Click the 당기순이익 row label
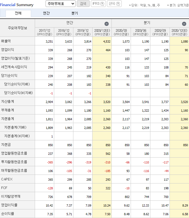The image size is (189, 218). coord(9,76)
